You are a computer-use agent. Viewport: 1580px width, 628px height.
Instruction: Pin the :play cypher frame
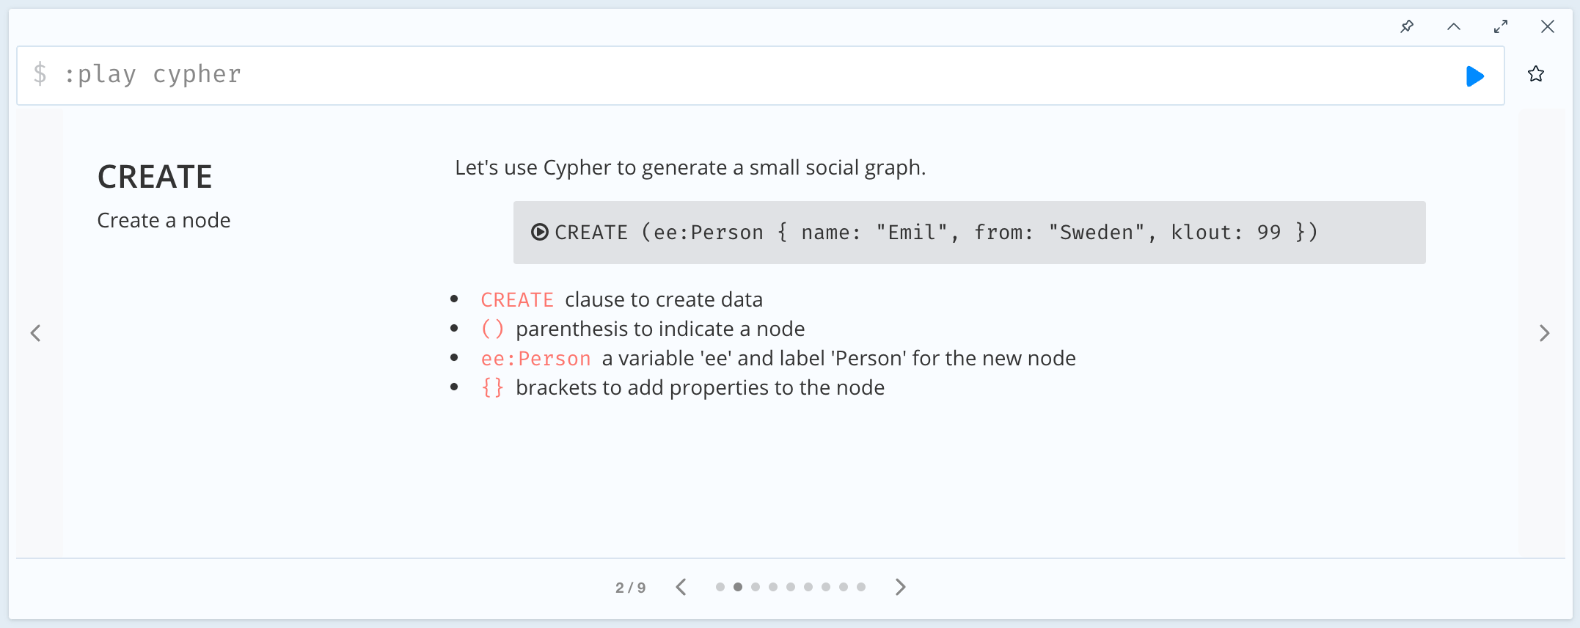[1407, 26]
